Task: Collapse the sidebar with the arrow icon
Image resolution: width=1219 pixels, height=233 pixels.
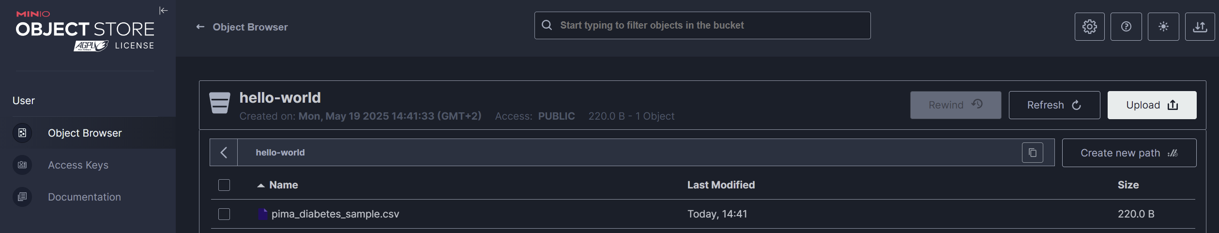Action: click(163, 10)
